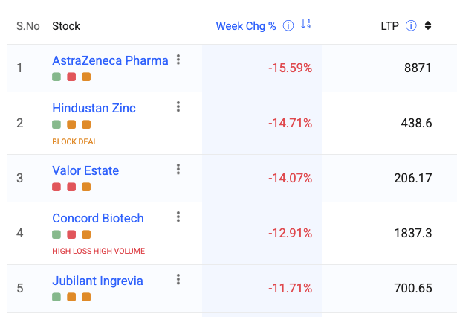Toggle Week Chg % sort order icon
Image resolution: width=457 pixels, height=317 pixels.
pos(305,24)
